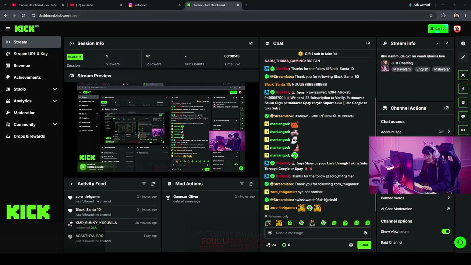Toggle the mod actions note icon in the right strip

(463, 102)
